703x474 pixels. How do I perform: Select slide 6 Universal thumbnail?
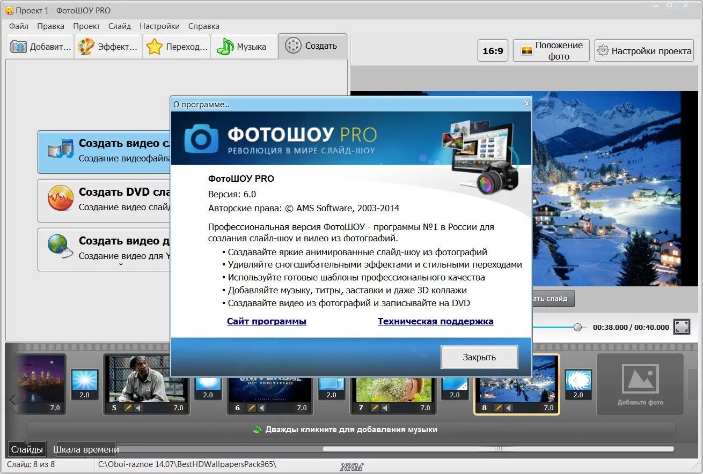point(270,390)
